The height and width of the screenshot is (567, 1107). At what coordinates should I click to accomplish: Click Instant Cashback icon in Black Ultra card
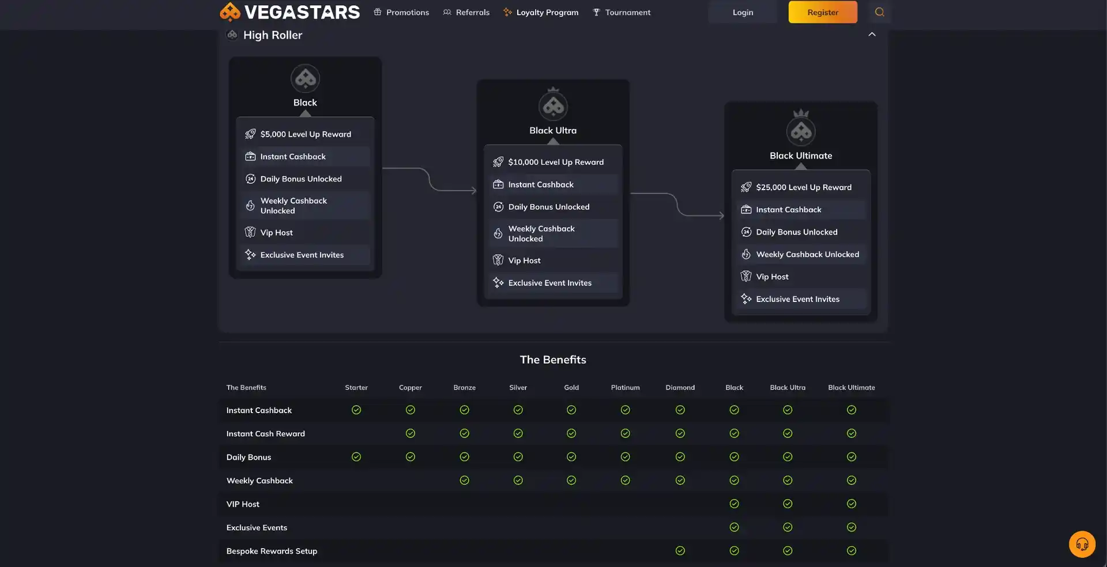498,184
